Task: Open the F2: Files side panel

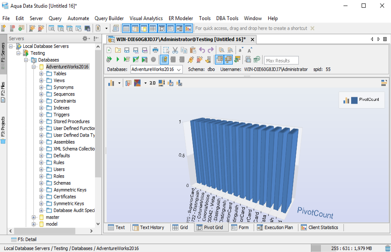Action: 3,93
